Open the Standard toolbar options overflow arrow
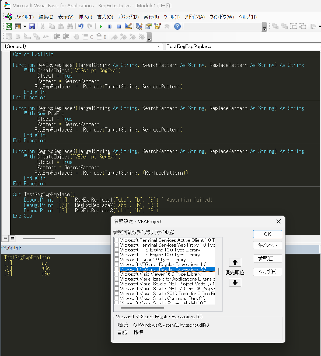The height and width of the screenshot is (356, 321). [264, 27]
